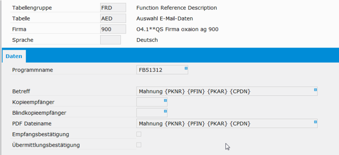Click the 'PDF Dateiname' label
The width and height of the screenshot is (339, 155).
point(32,124)
